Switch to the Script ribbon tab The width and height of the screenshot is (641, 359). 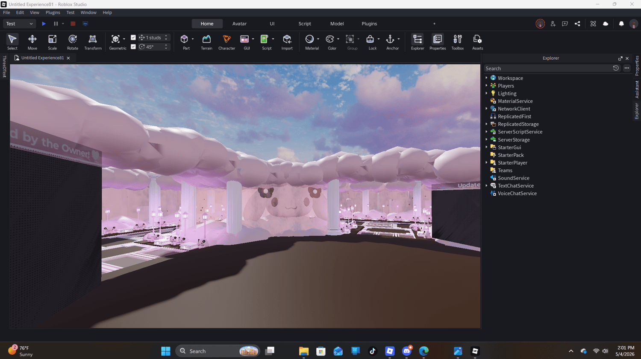point(305,24)
